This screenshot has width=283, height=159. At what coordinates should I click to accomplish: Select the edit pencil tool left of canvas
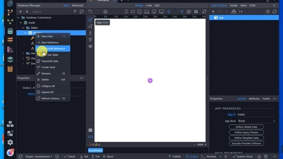[x=90, y=20]
